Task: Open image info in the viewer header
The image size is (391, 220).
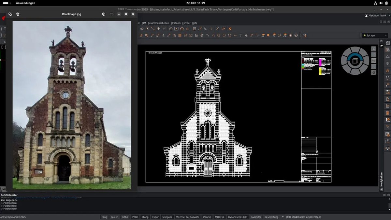Action: [104, 14]
